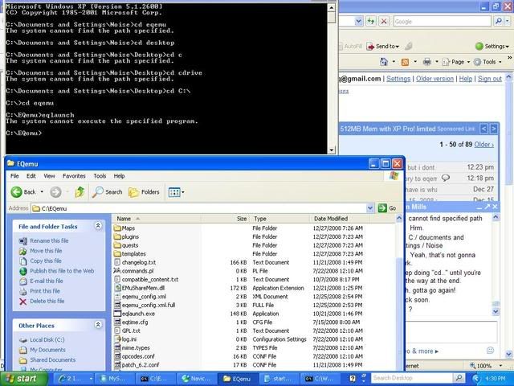
Task: Click the browser stop (red X) button
Action: (x=384, y=22)
